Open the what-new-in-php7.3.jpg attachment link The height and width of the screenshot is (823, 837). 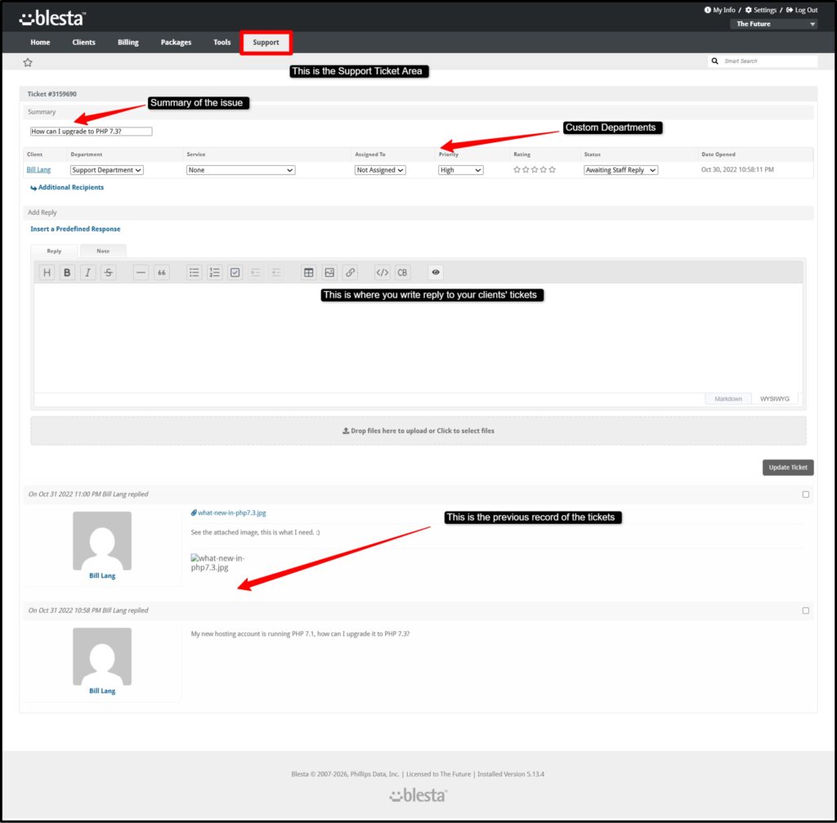231,513
